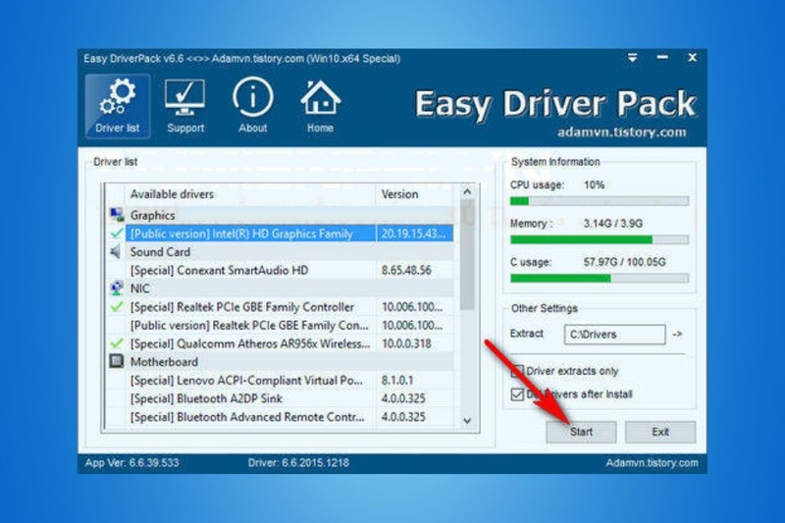Click adamvn.tistory.com under banner title
Screen dimensions: 785x523
click(621, 132)
